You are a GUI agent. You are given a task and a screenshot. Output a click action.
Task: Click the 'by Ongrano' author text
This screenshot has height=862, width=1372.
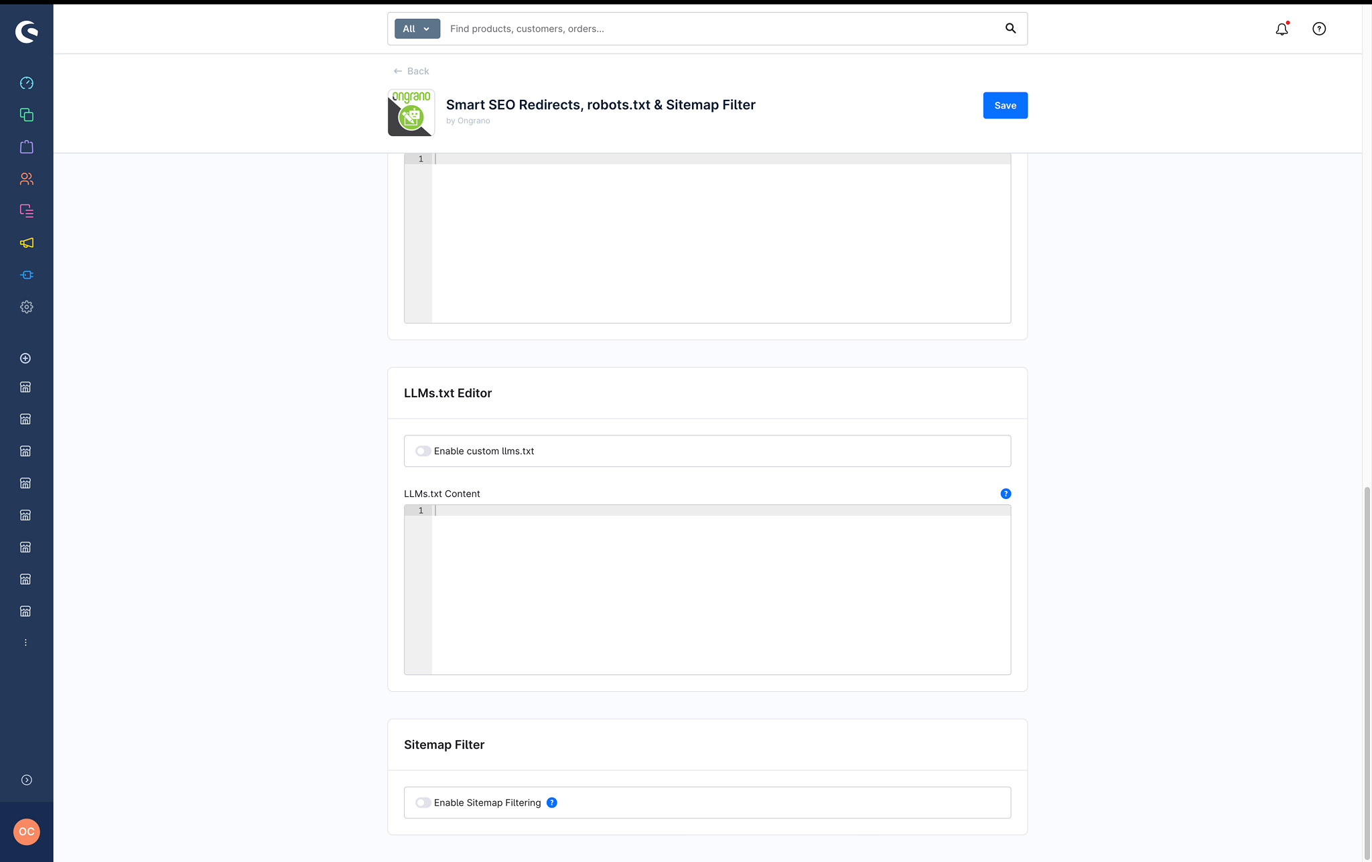point(468,121)
